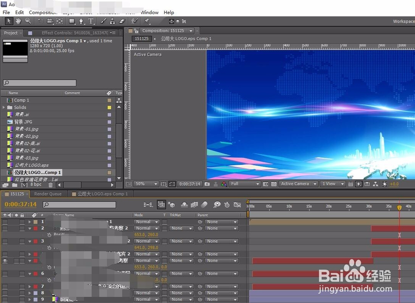Select the Clone Stamp tool
Screen dimensions: 415x303
pyautogui.click(x=112, y=21)
